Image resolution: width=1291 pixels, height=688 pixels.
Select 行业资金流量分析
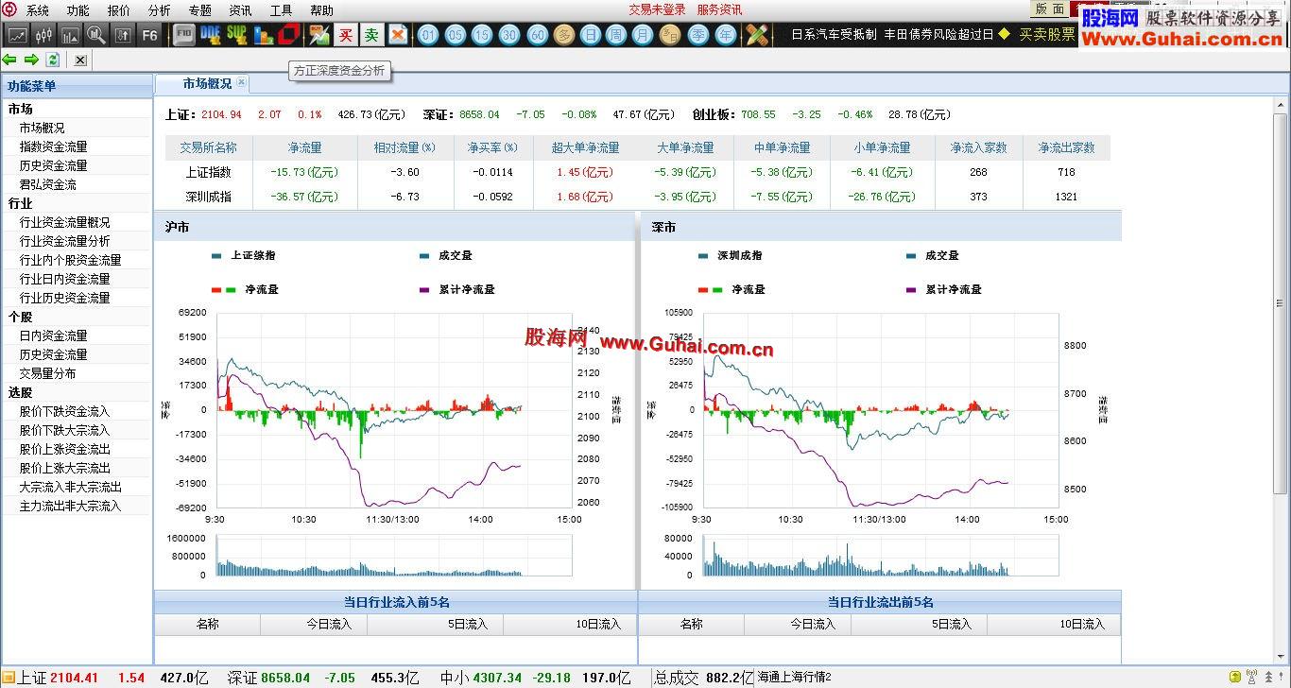tap(65, 241)
